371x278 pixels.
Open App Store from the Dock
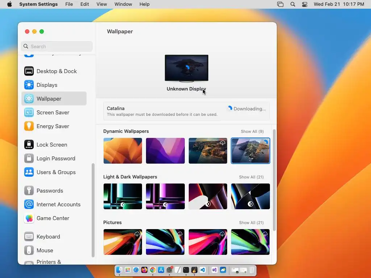coord(161,270)
